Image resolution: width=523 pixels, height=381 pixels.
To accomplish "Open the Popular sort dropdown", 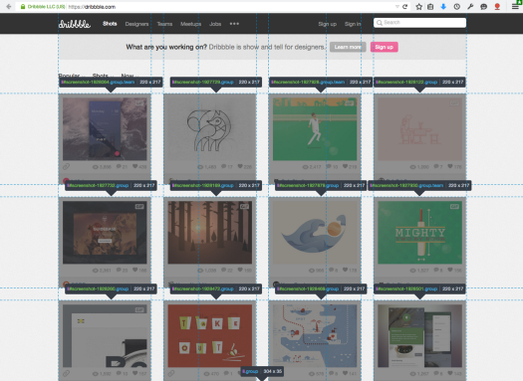I will [71, 76].
